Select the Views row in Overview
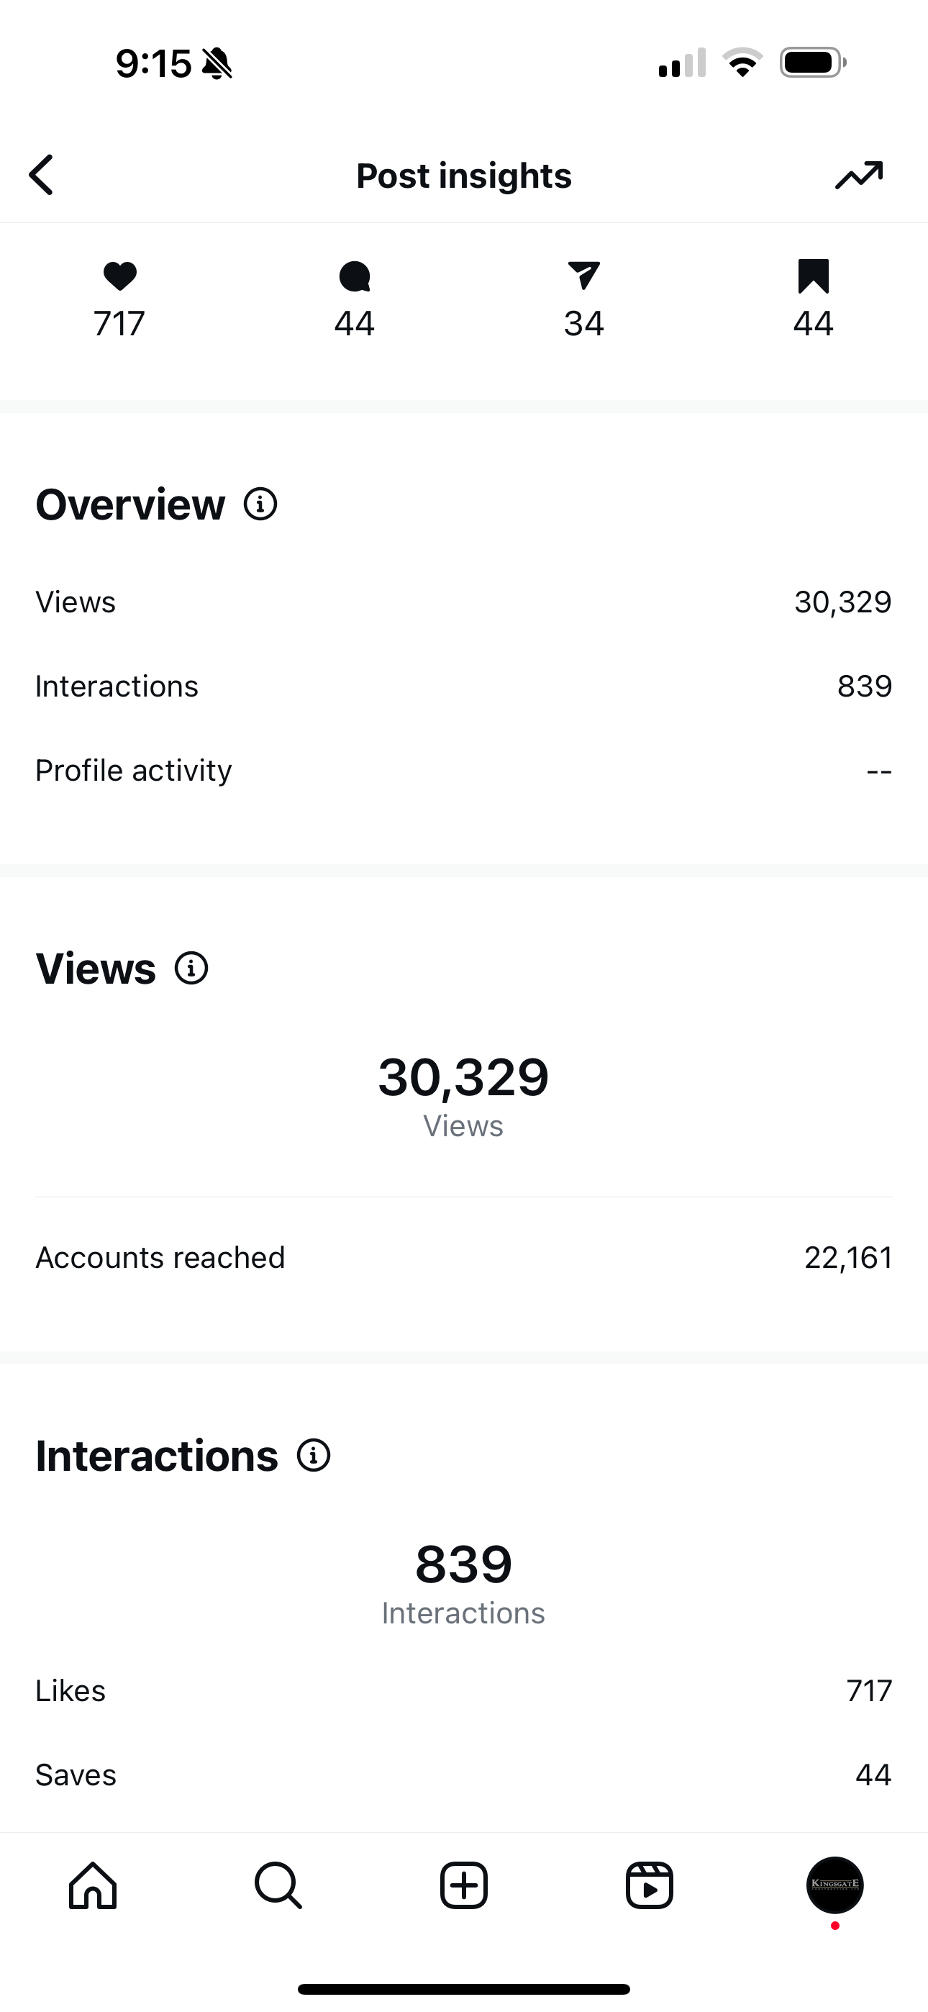 464,602
